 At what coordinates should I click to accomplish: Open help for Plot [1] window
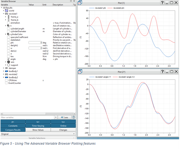coord(162,3)
